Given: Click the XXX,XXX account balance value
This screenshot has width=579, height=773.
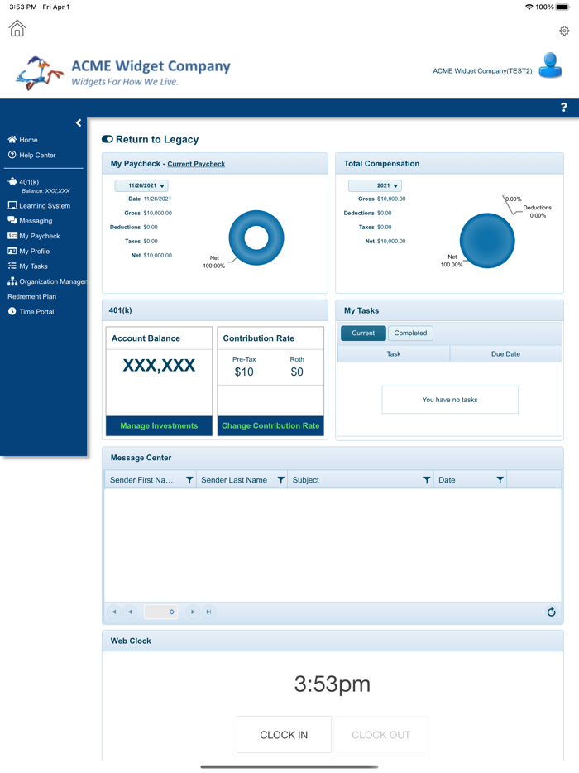Looking at the screenshot, I should 159,365.
